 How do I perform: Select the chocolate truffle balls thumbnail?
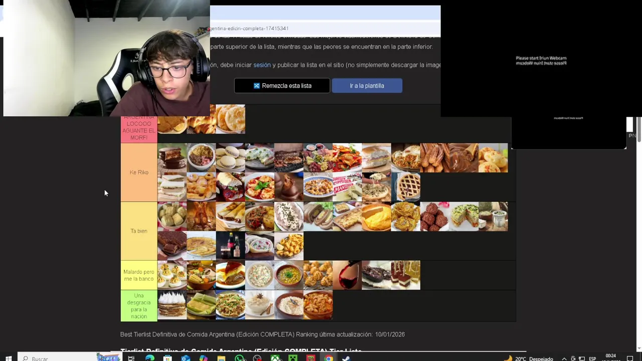pyautogui.click(x=435, y=217)
